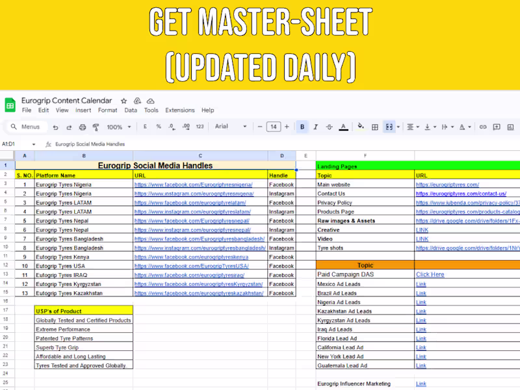Open text rotation dropdown
The image size is (520, 390).
point(465,127)
